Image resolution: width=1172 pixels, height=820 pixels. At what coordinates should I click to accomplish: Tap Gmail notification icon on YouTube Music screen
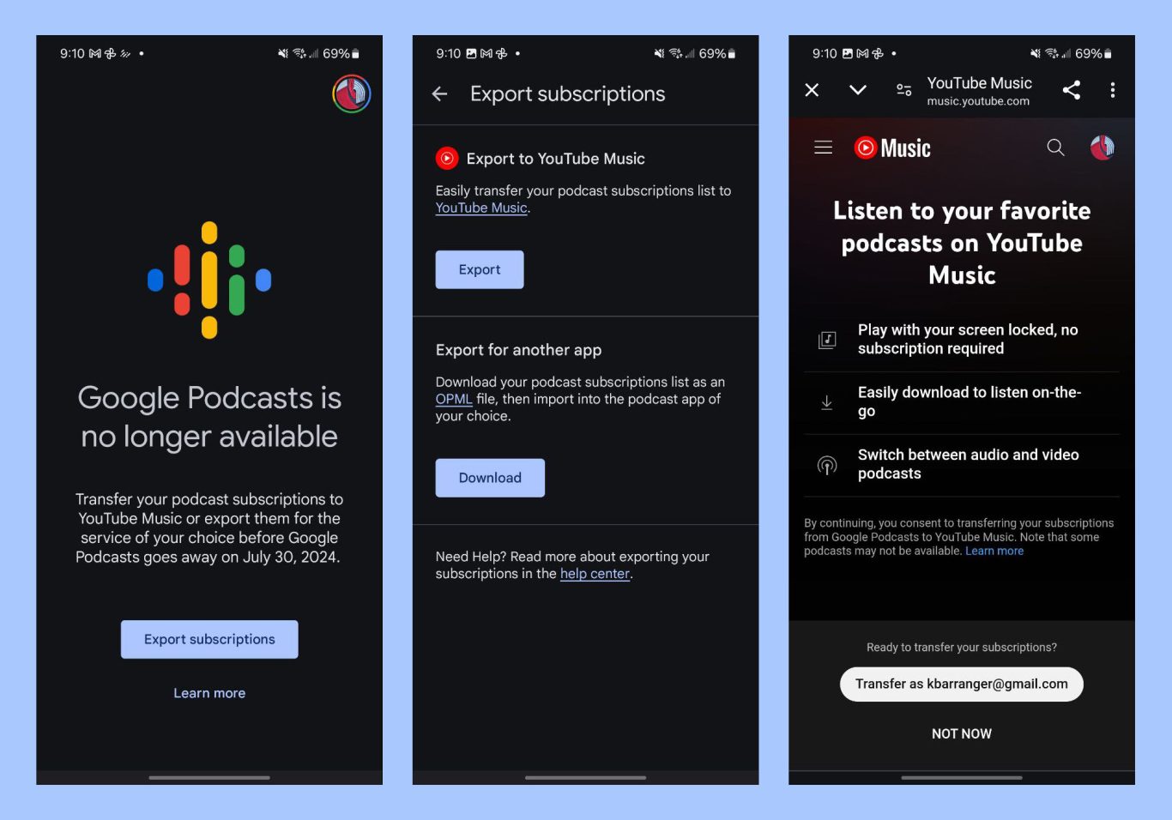point(863,53)
